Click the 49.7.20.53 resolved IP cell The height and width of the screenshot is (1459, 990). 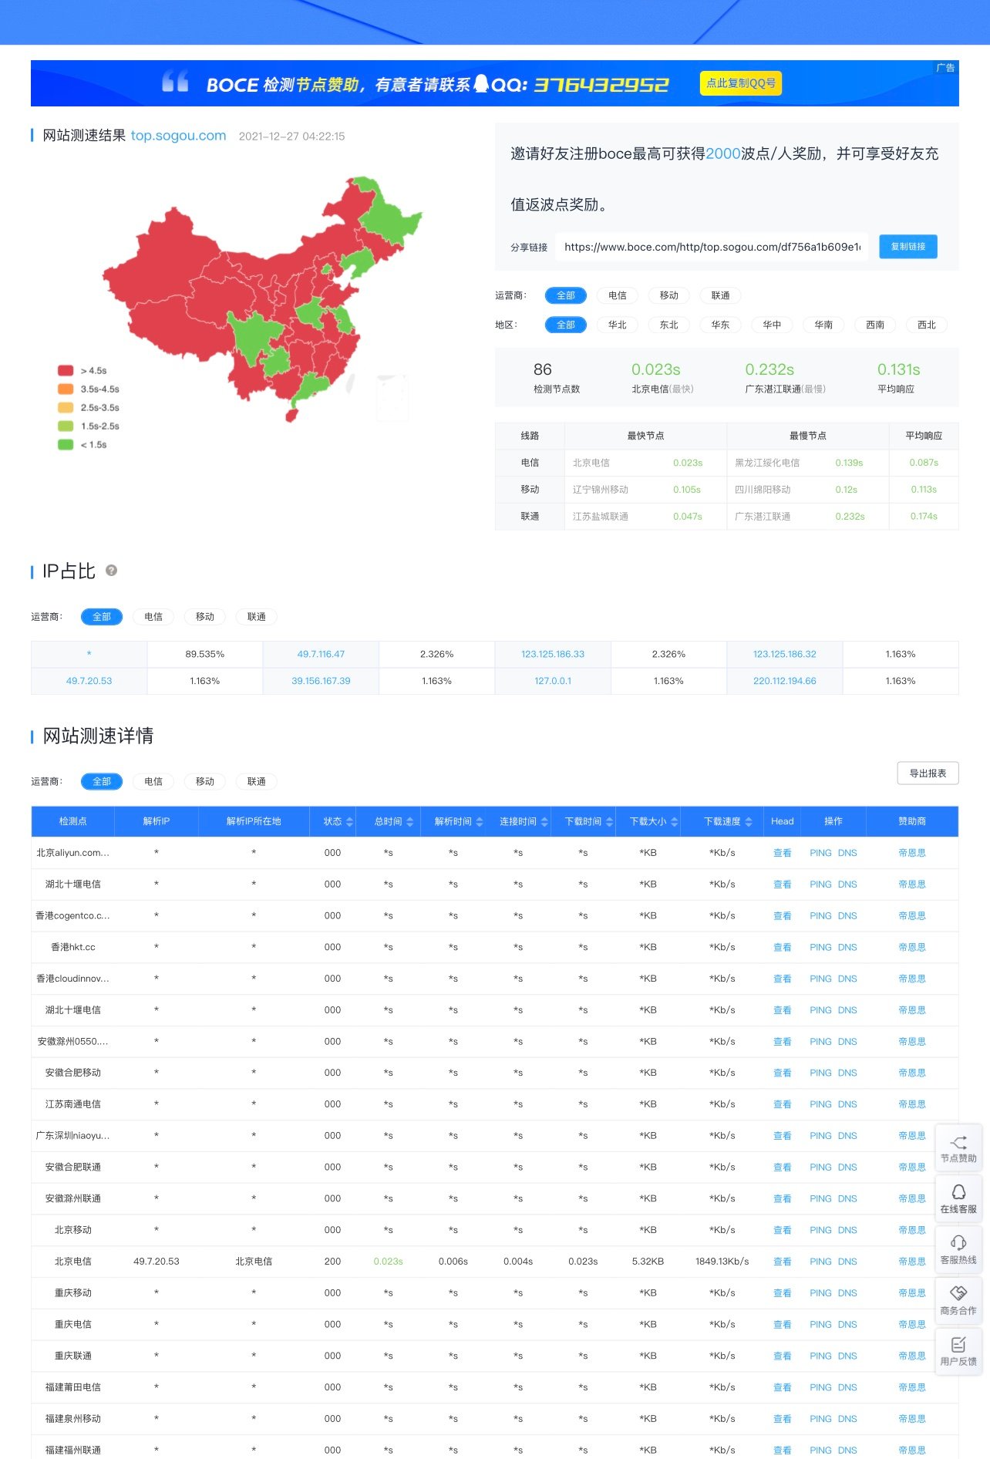coord(157,1262)
